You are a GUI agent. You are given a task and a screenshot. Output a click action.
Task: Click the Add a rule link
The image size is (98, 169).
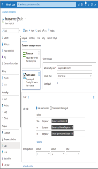point(39,142)
